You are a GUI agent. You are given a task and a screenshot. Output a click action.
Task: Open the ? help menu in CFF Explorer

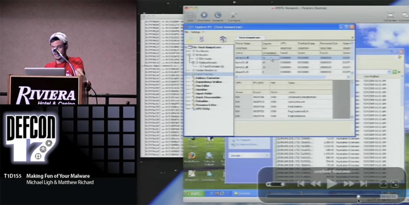(203, 32)
